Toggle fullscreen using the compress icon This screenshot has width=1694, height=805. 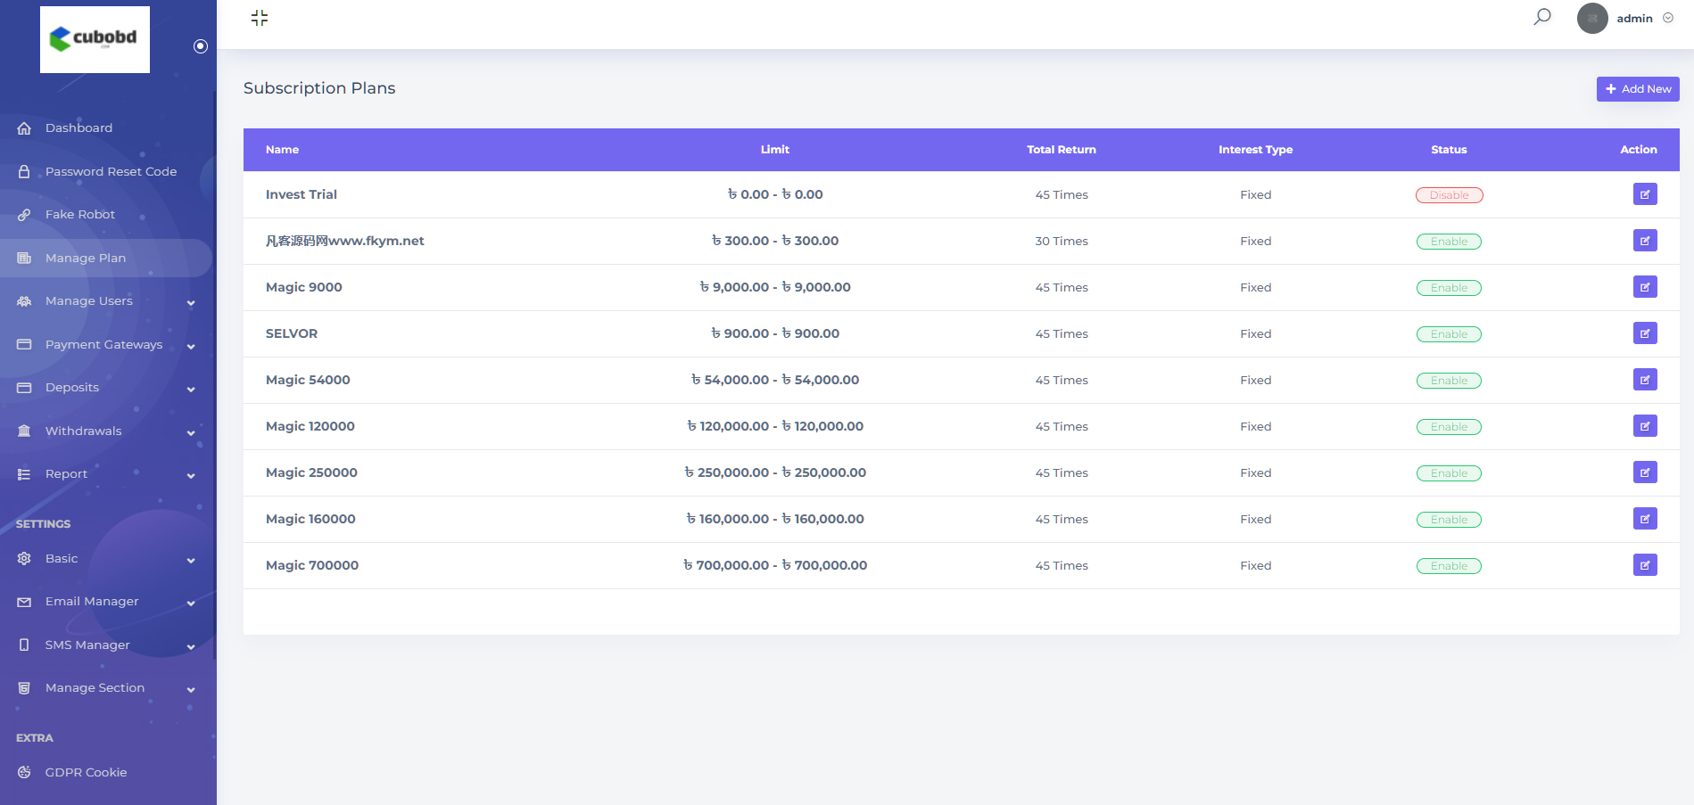coord(260,18)
